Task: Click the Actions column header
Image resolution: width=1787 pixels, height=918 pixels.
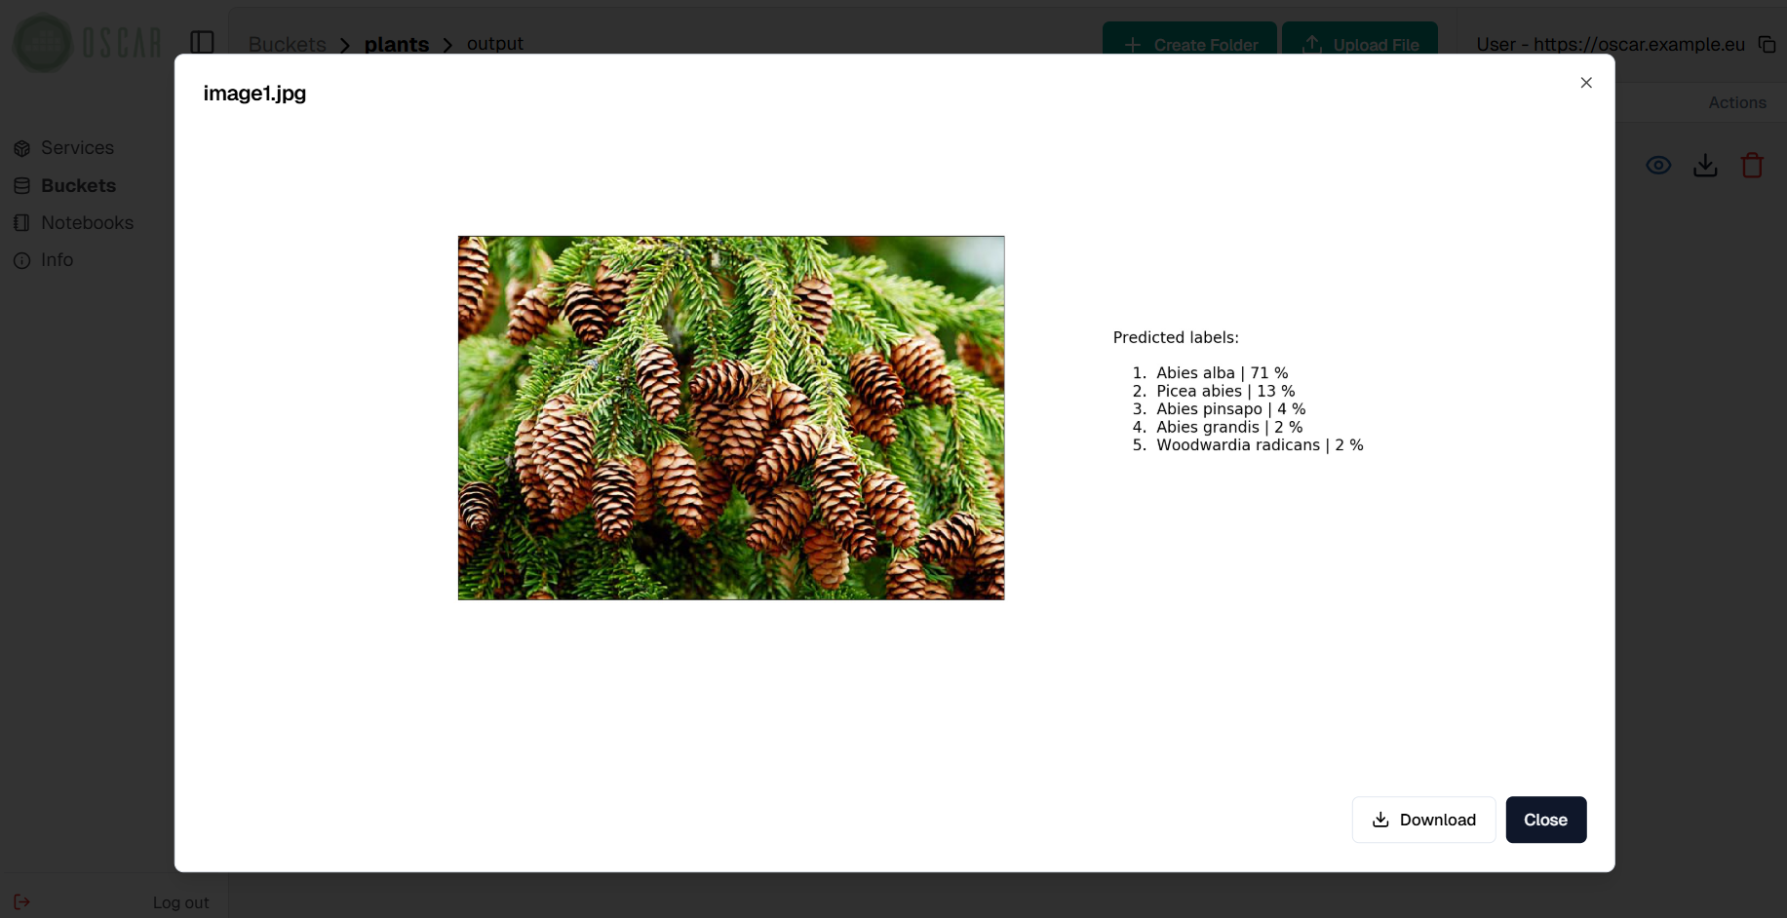Action: click(x=1737, y=102)
